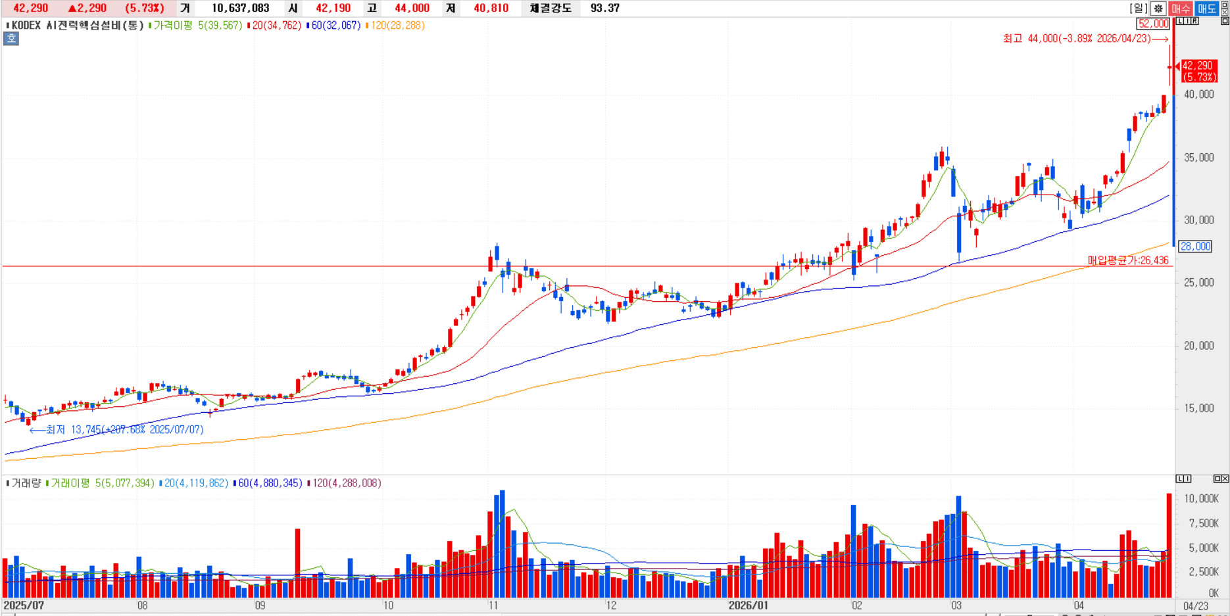
Task: Click the change rate (5.73%) in header
Action: 145,9
